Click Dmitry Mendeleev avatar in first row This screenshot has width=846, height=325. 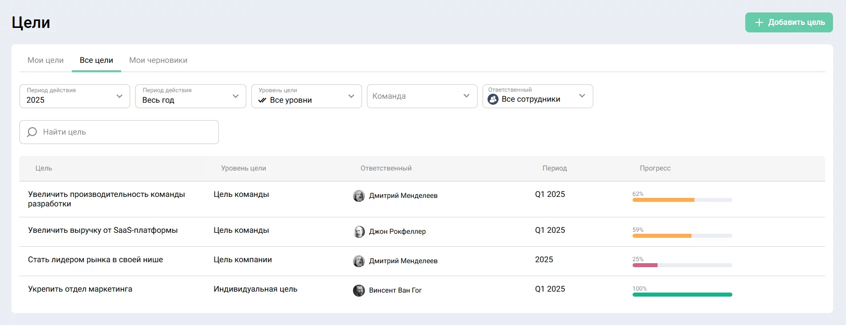tap(359, 196)
